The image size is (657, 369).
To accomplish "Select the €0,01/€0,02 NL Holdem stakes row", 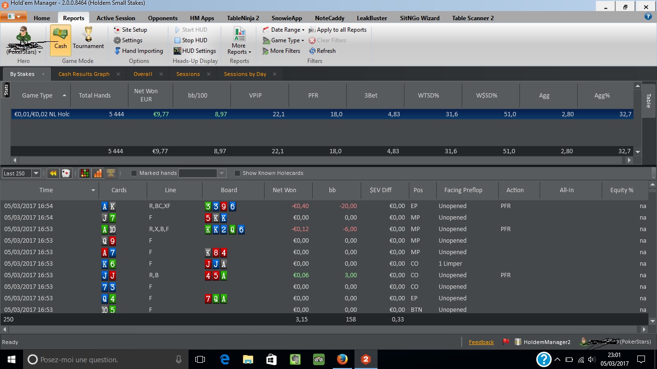I will pos(322,114).
